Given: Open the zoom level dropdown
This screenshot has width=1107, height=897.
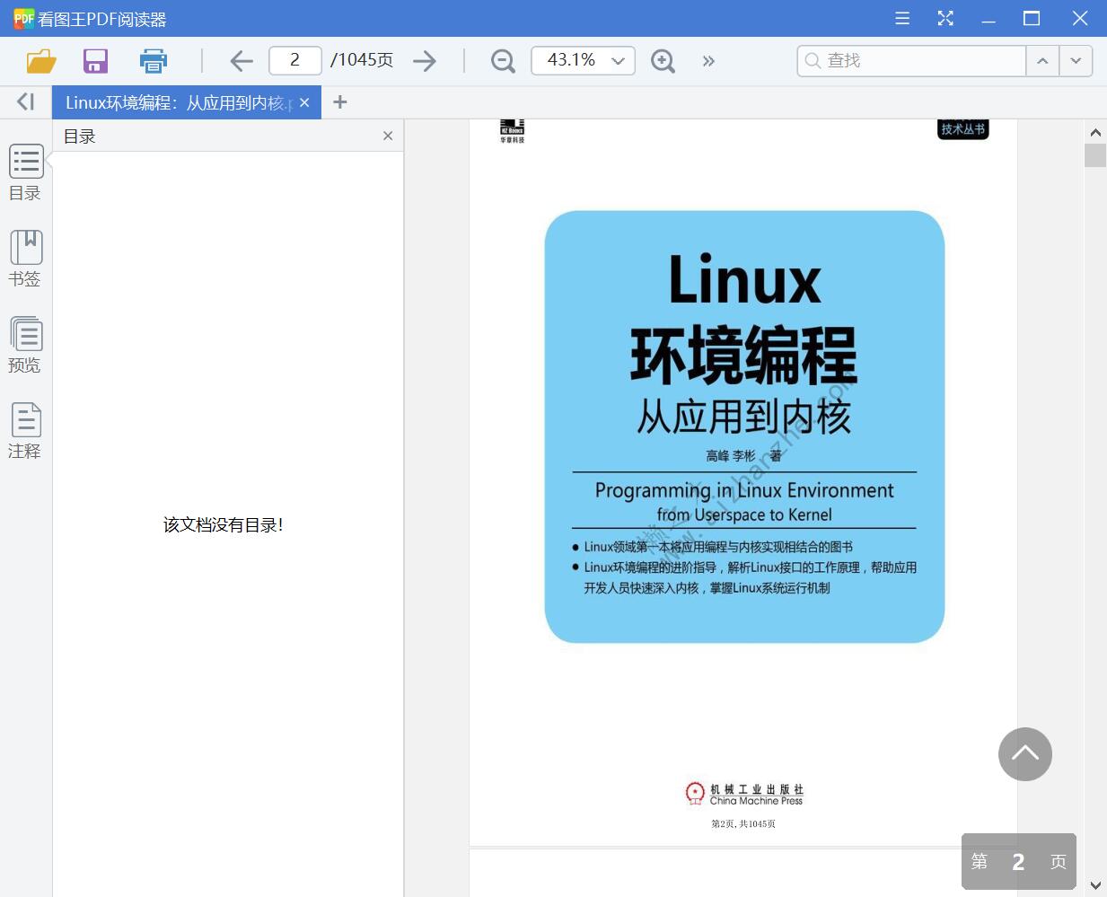Looking at the screenshot, I should coord(617,60).
